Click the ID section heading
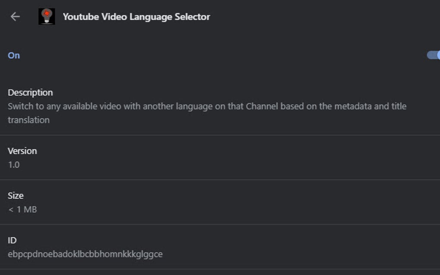The width and height of the screenshot is (440, 275). [12, 240]
